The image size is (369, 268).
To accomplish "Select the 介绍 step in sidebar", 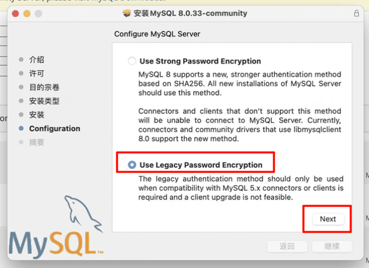I will [x=37, y=60].
